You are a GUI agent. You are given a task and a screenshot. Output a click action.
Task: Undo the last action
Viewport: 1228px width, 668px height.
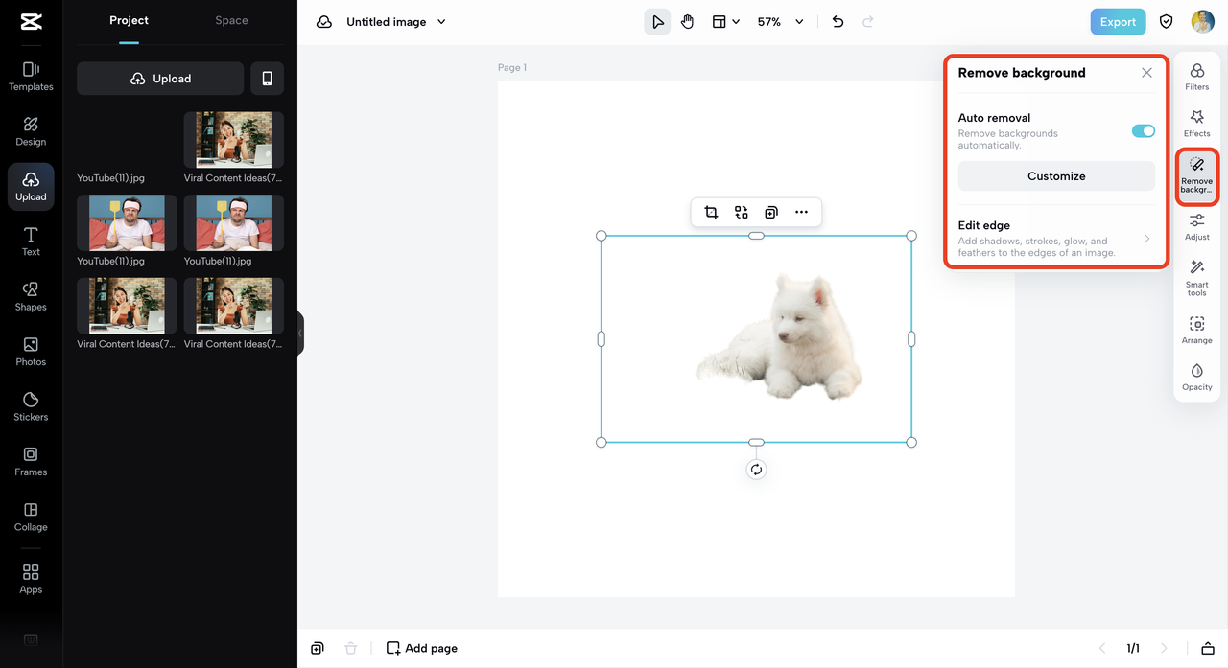click(x=838, y=22)
